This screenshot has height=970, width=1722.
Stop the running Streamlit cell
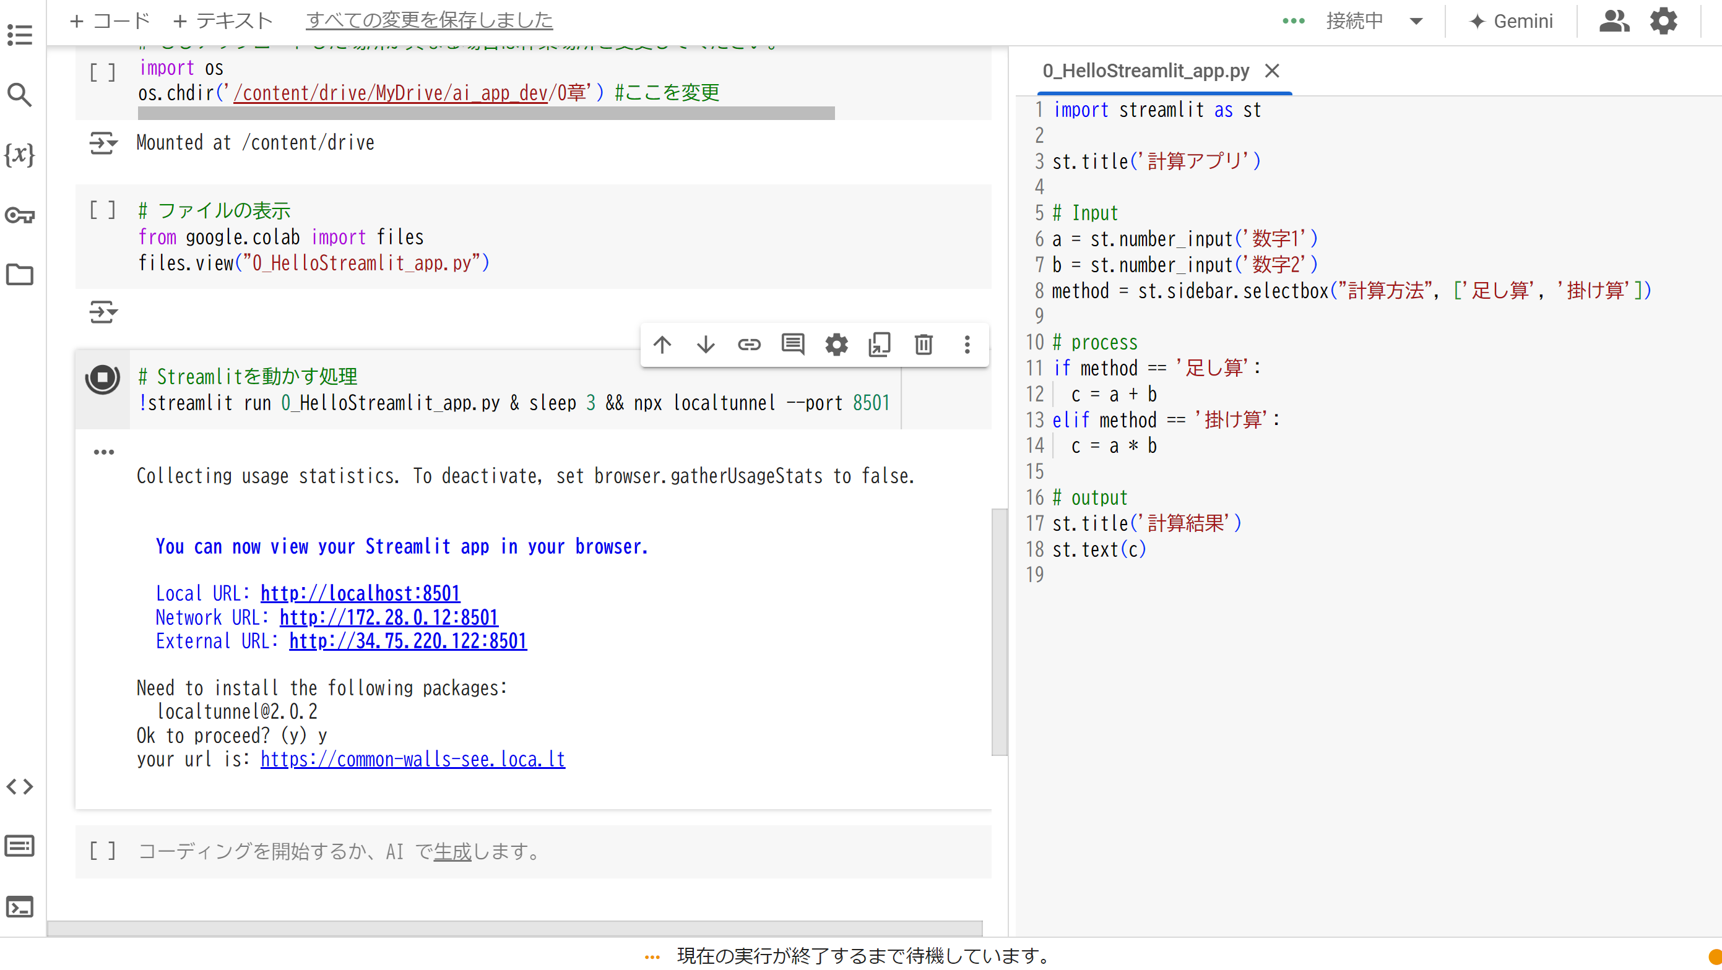[102, 378]
